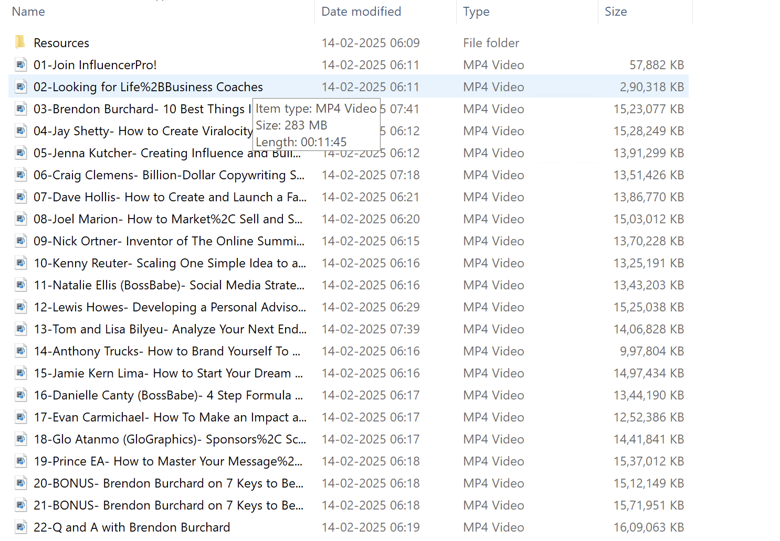Click the 06-Craig Clemens video file icon
The width and height of the screenshot is (780, 541).
[x=21, y=175]
